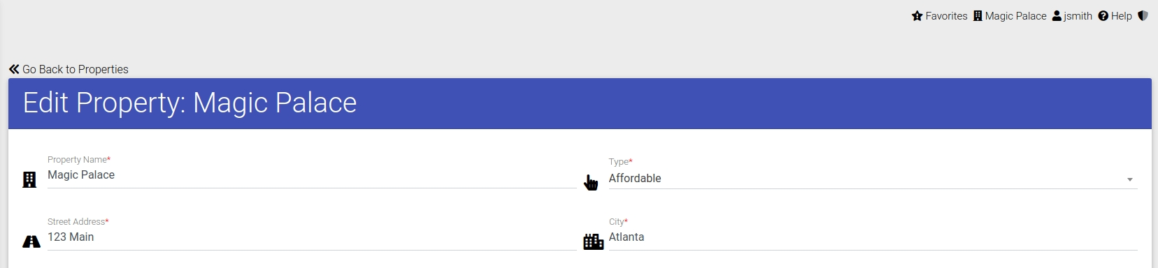Click the user silhouette icon near jsmith
This screenshot has height=268, width=1158.
click(1057, 15)
